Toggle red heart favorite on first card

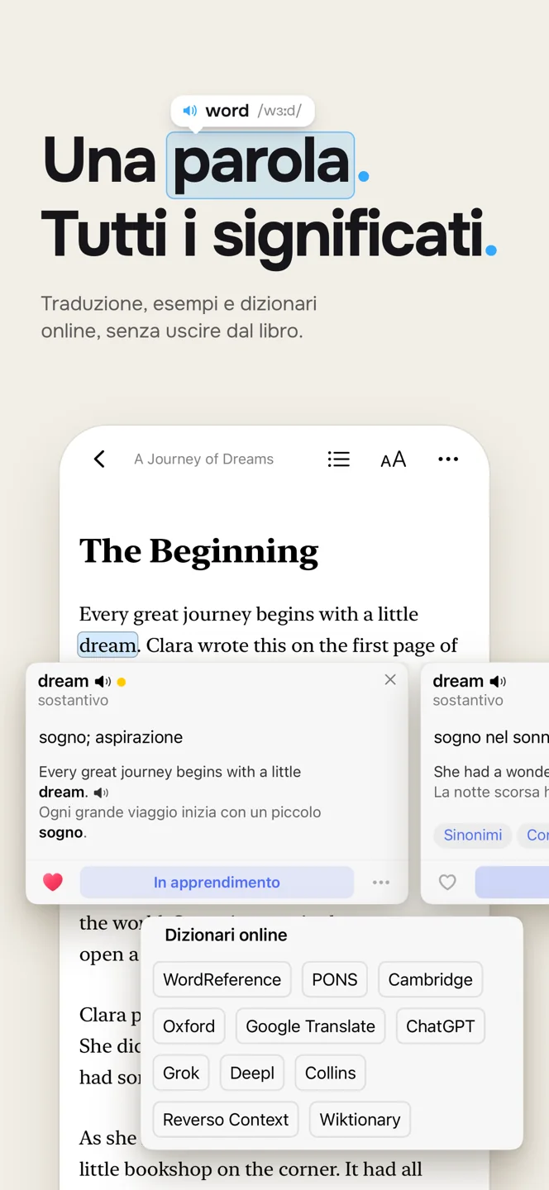click(x=53, y=882)
